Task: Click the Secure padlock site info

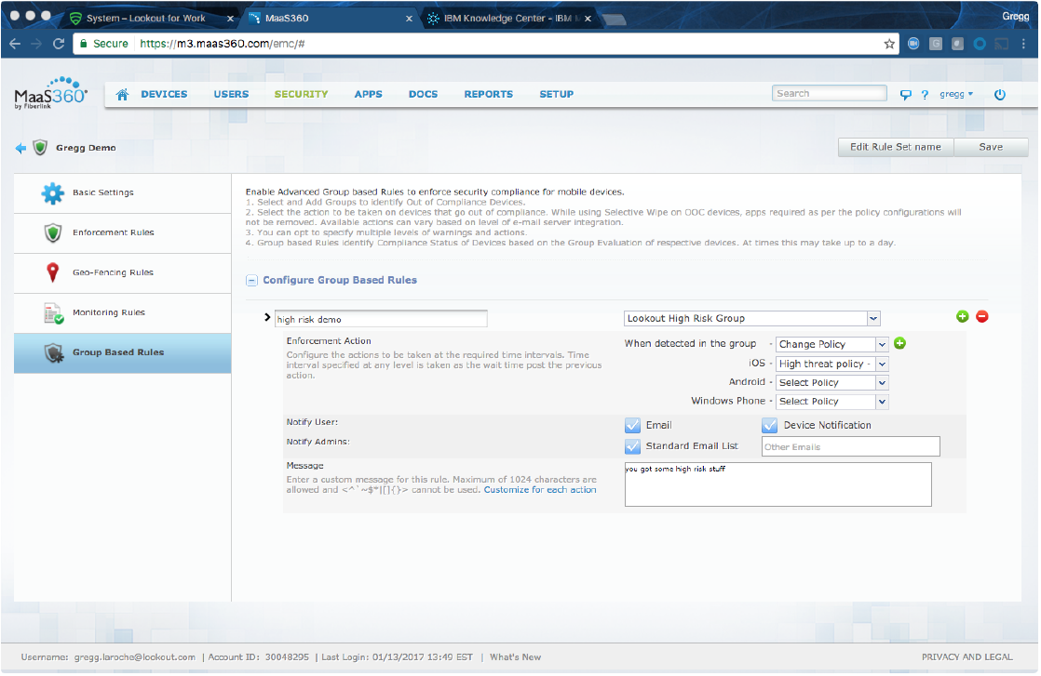Action: 103,44
